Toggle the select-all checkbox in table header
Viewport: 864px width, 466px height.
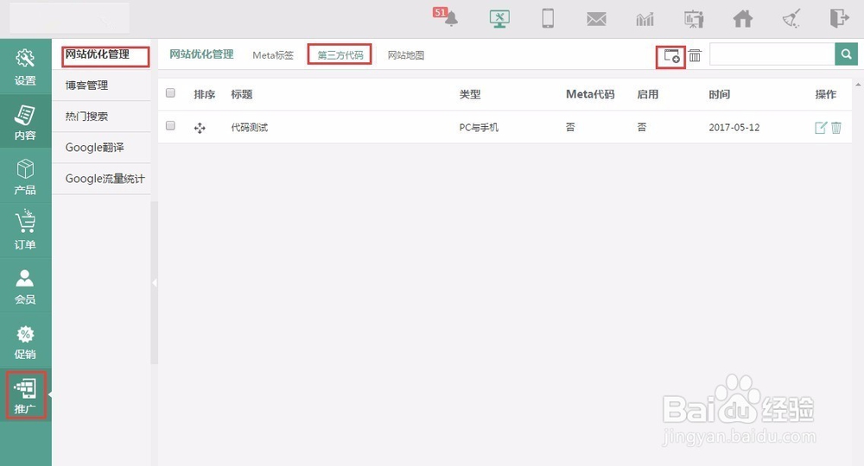pyautogui.click(x=170, y=93)
